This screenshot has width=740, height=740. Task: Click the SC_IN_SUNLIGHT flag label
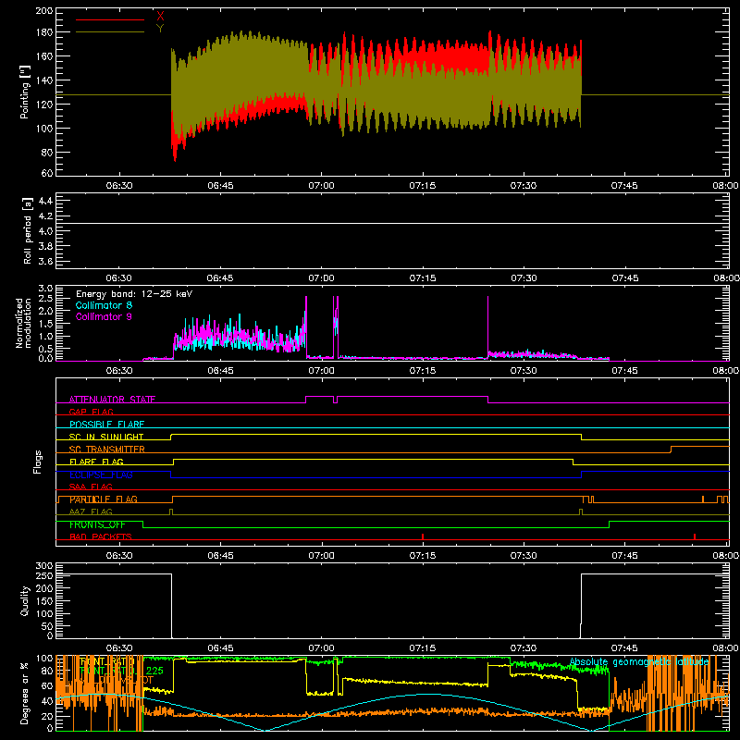click(106, 437)
